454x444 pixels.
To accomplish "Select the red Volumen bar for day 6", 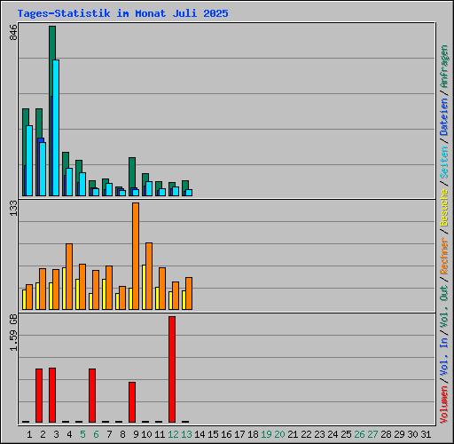I will (92, 395).
